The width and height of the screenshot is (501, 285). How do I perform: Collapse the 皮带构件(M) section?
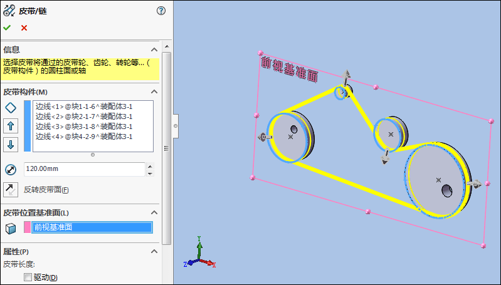pos(154,91)
